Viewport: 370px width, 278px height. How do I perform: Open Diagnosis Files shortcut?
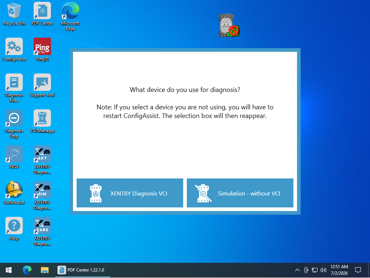click(14, 88)
